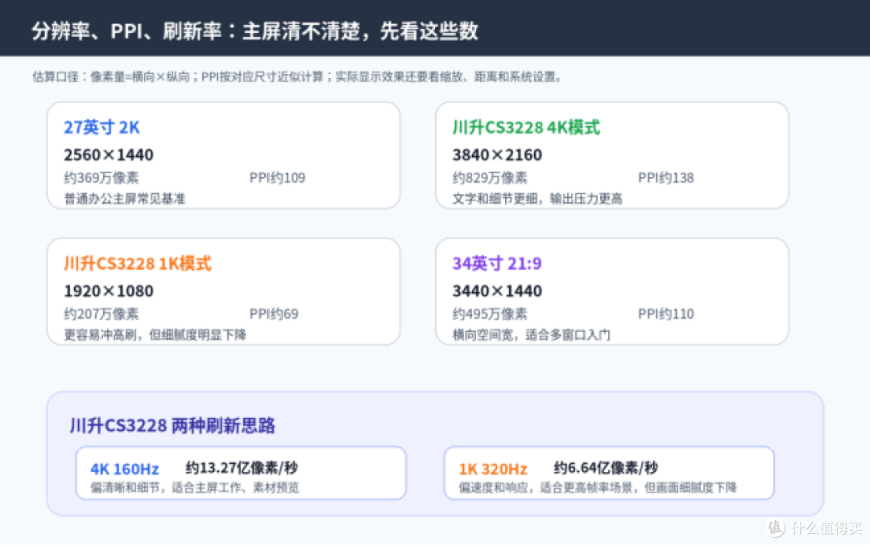
Task: Click the 3440×1440 resolution text
Action: [x=497, y=291]
